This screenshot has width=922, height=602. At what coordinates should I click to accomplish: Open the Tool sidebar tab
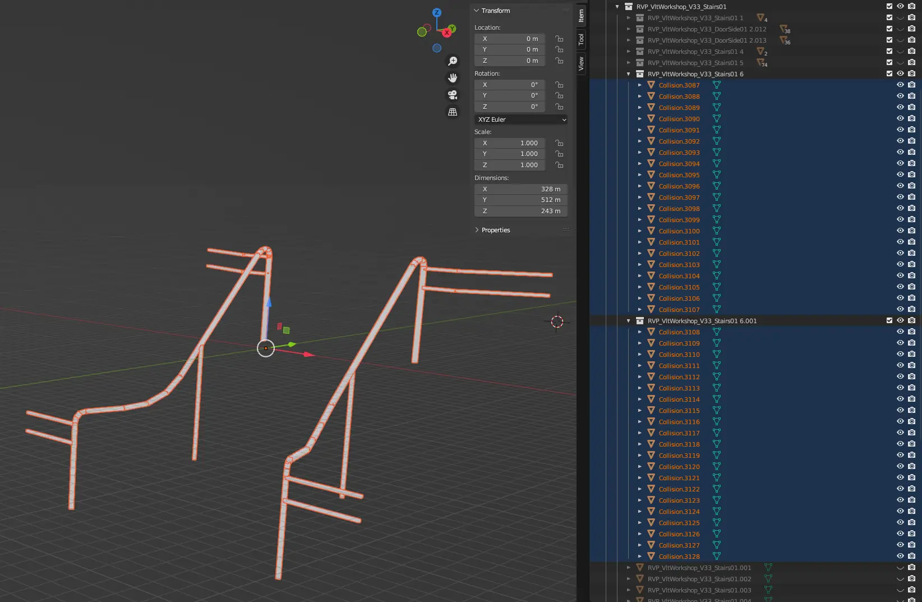pos(581,39)
